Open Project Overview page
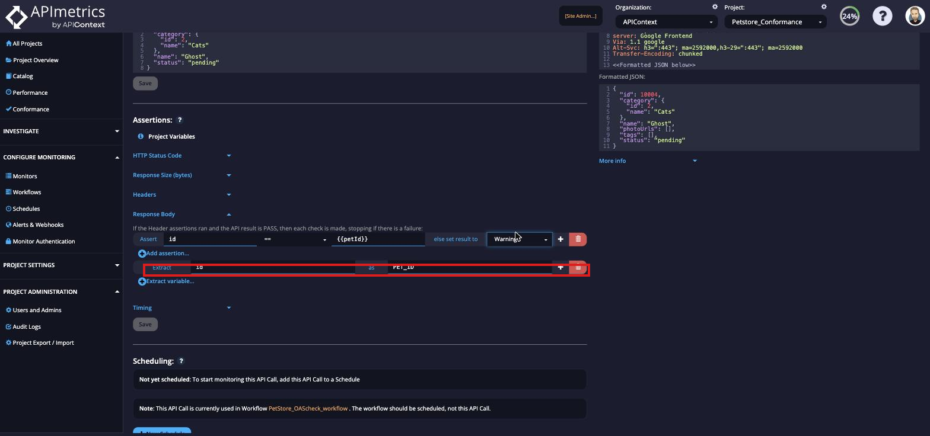 (32, 60)
